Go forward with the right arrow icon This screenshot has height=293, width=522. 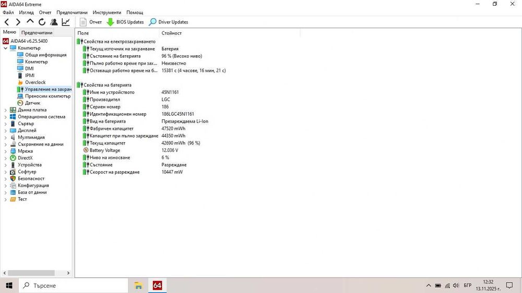(18, 22)
